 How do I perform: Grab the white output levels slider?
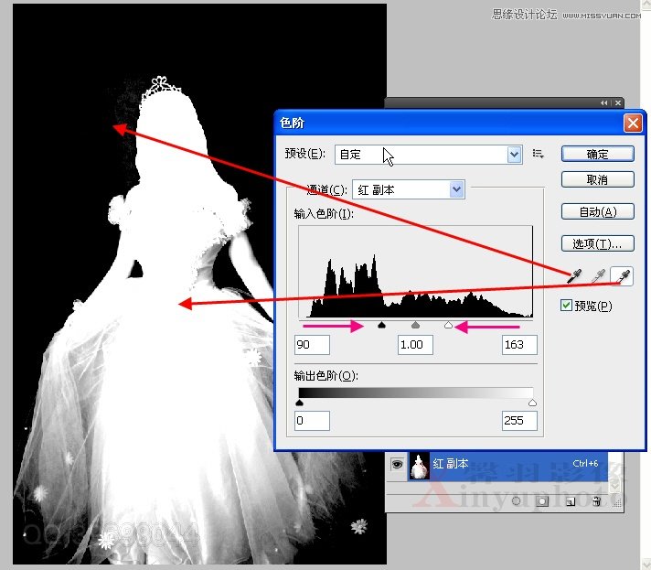pyautogui.click(x=532, y=403)
